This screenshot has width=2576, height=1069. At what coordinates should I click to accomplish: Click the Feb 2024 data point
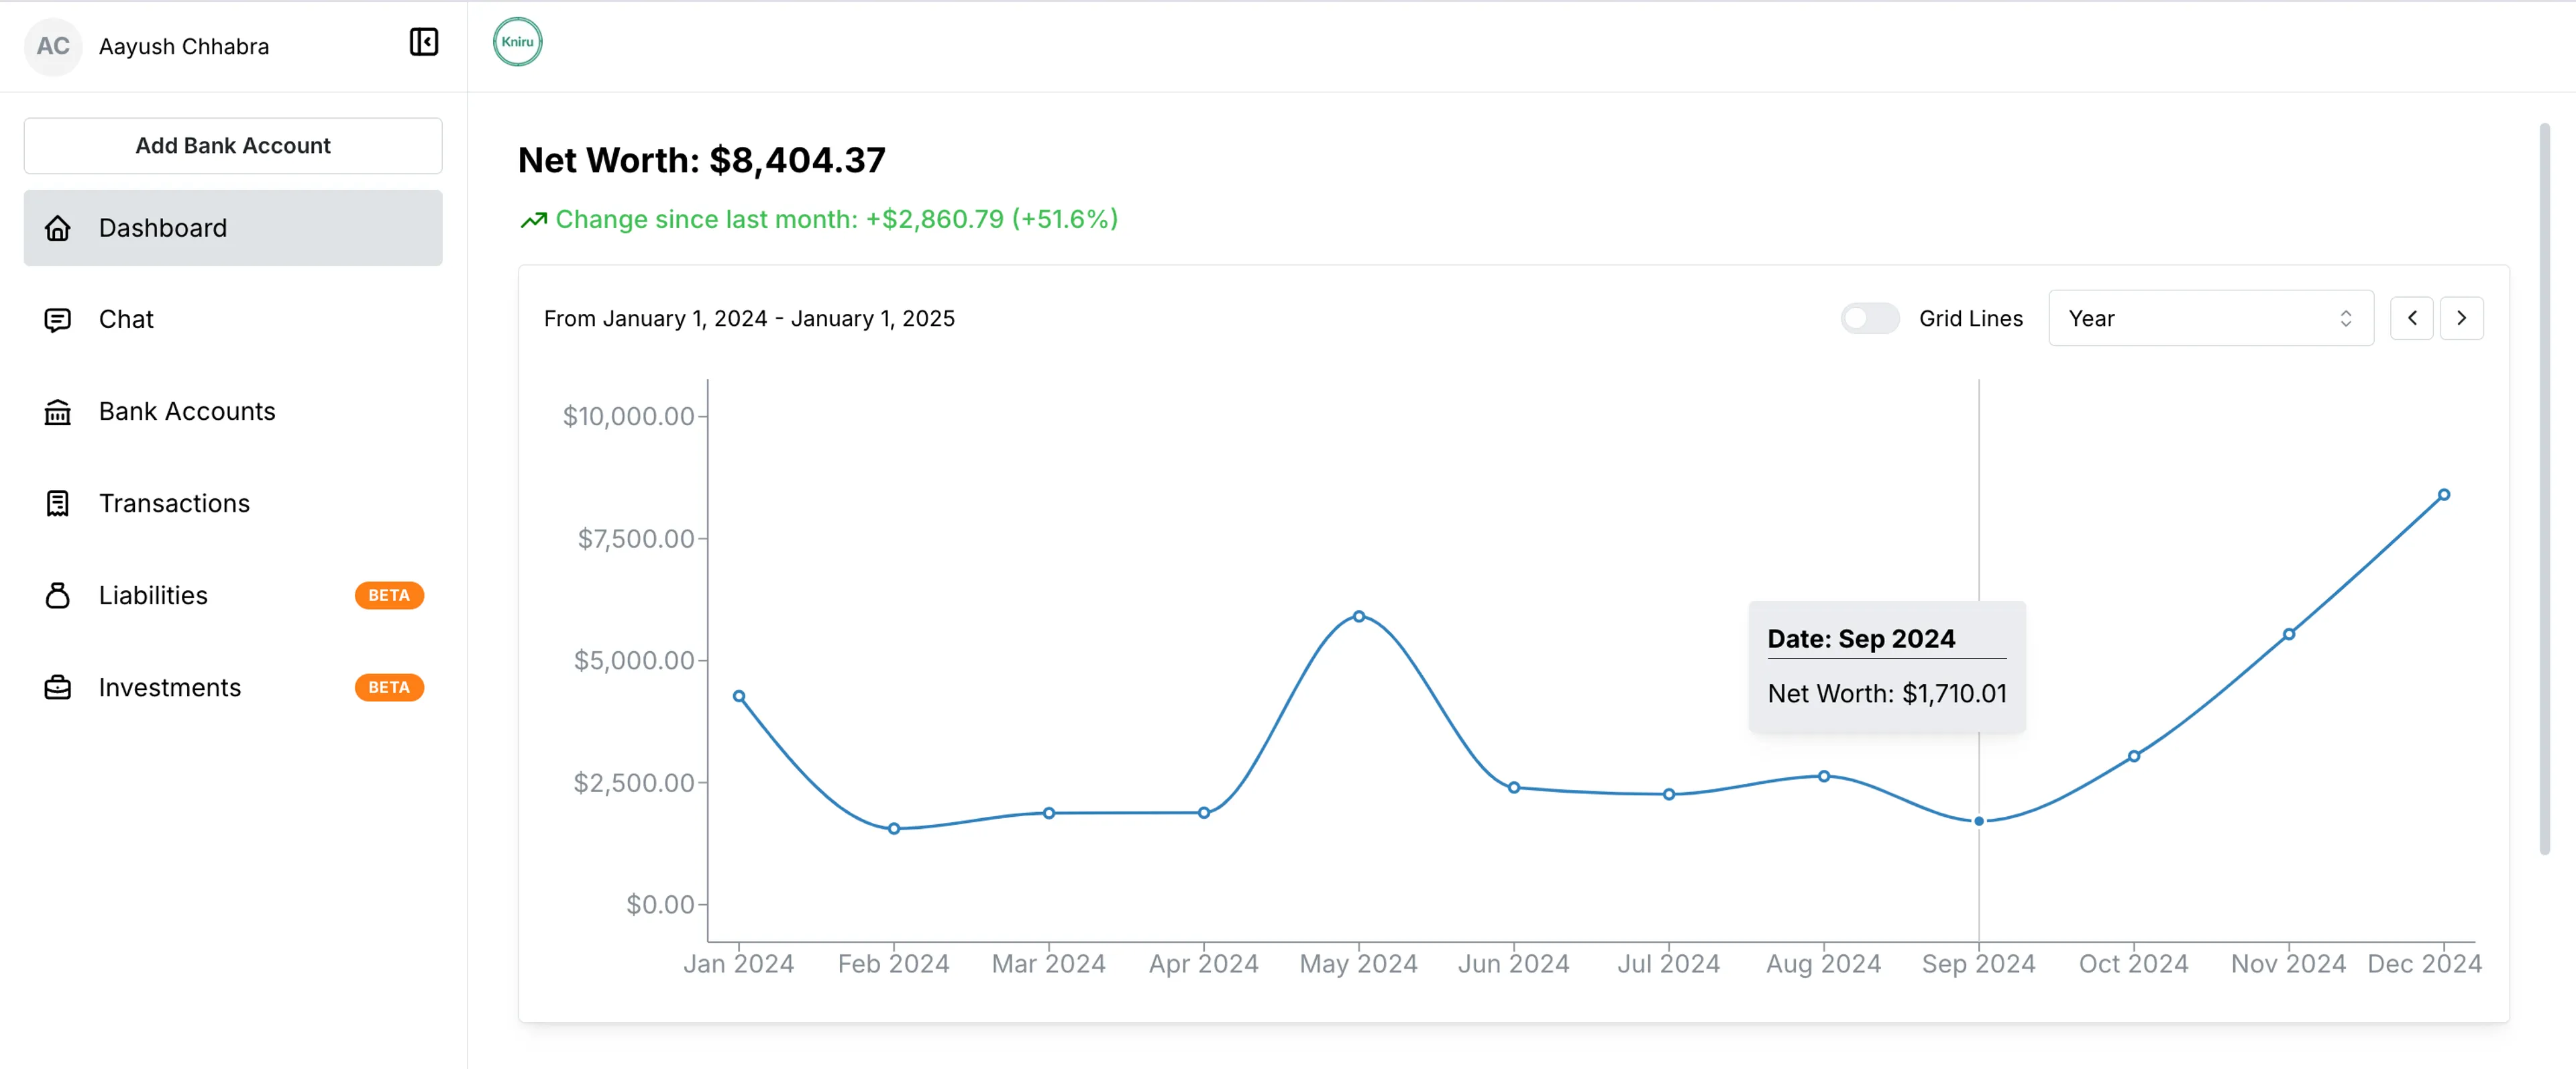894,829
